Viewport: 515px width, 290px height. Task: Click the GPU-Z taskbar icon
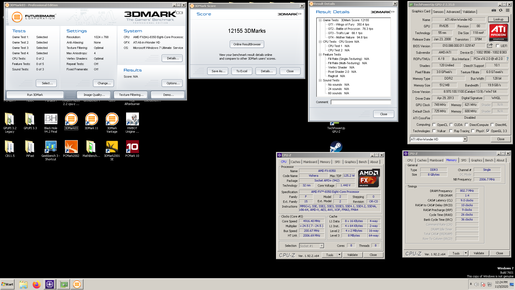(64, 284)
